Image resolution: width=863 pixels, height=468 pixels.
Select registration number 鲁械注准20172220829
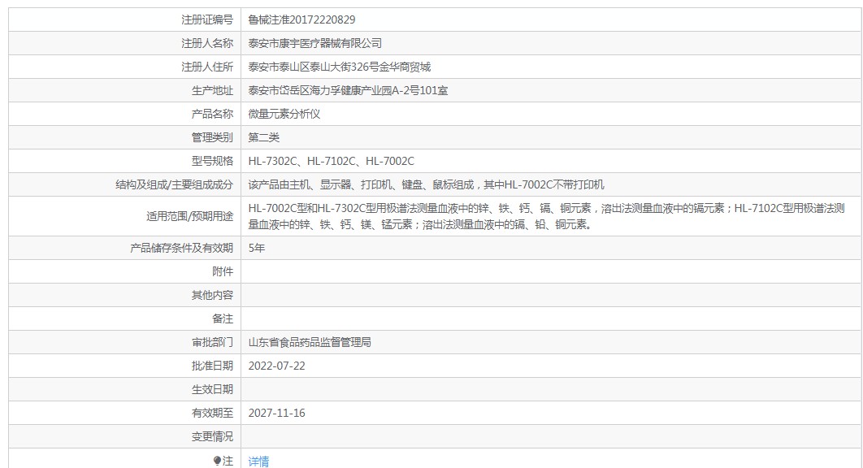[x=301, y=19]
